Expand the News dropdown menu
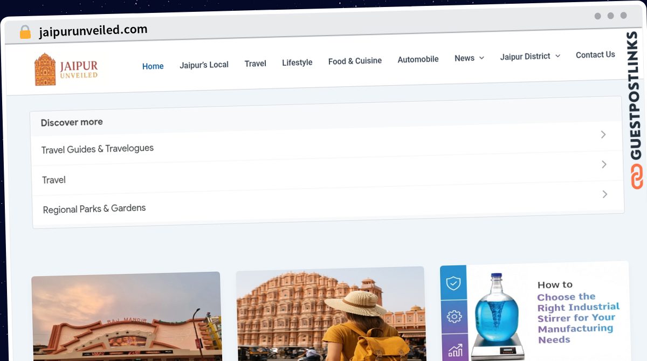The height and width of the screenshot is (361, 647). pos(469,58)
